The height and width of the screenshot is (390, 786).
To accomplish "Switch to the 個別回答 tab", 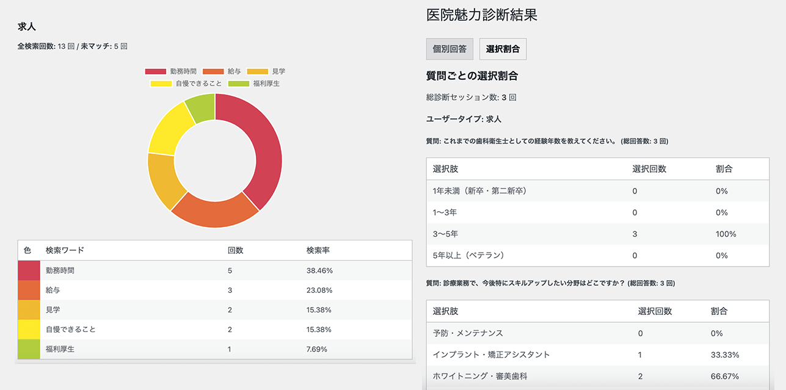I will [x=449, y=49].
